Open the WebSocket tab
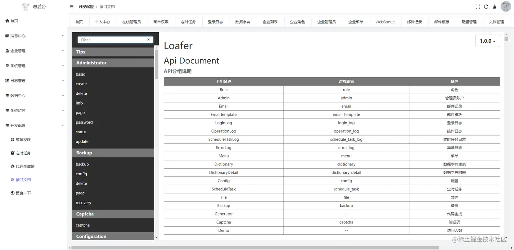The height and width of the screenshot is (250, 514). 385,22
